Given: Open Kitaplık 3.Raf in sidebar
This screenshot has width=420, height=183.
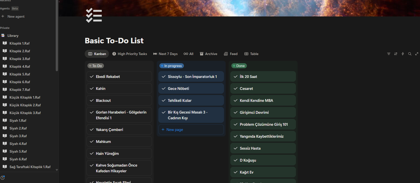Looking at the screenshot, I should [19, 59].
